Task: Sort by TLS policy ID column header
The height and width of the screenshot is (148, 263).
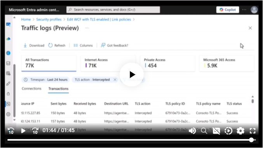Action: [x=175, y=104]
